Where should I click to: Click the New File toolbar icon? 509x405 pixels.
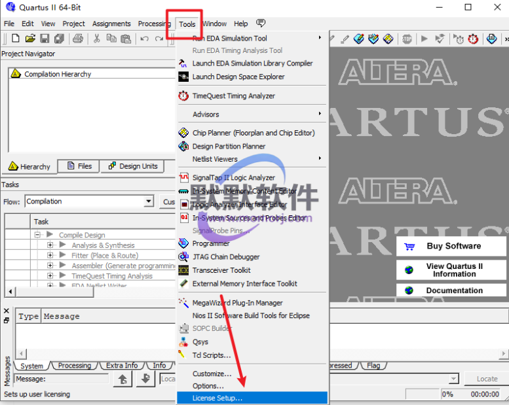point(15,39)
